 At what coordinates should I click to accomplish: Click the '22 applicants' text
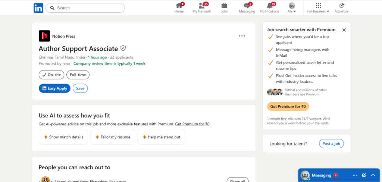122,57
